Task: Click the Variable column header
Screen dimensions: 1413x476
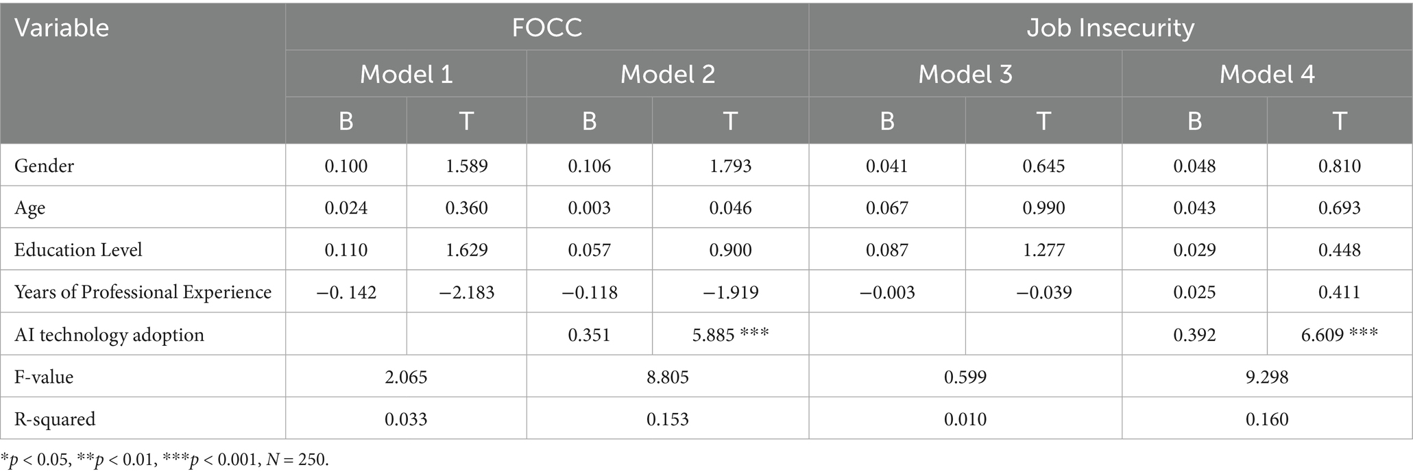Action: (62, 28)
